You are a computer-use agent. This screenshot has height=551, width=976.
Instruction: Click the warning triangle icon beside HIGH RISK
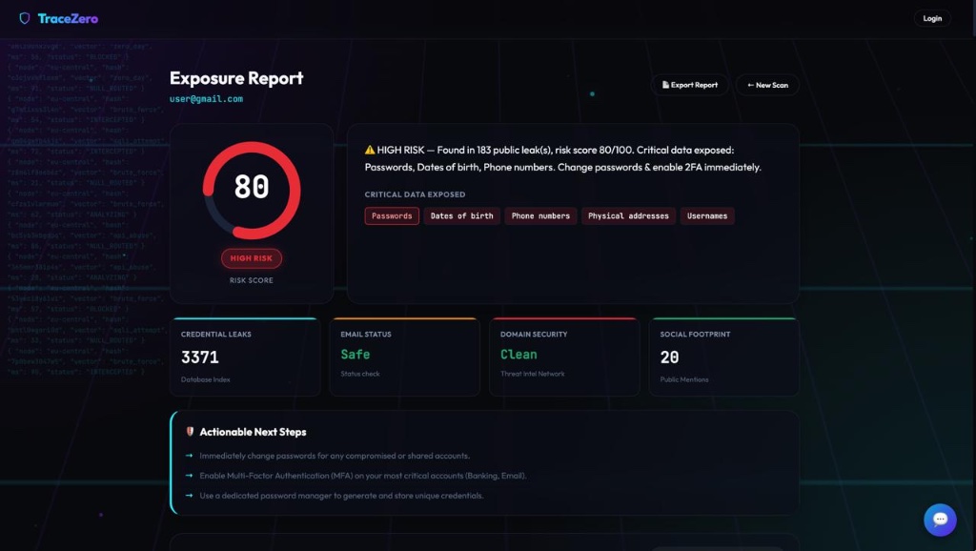click(370, 150)
